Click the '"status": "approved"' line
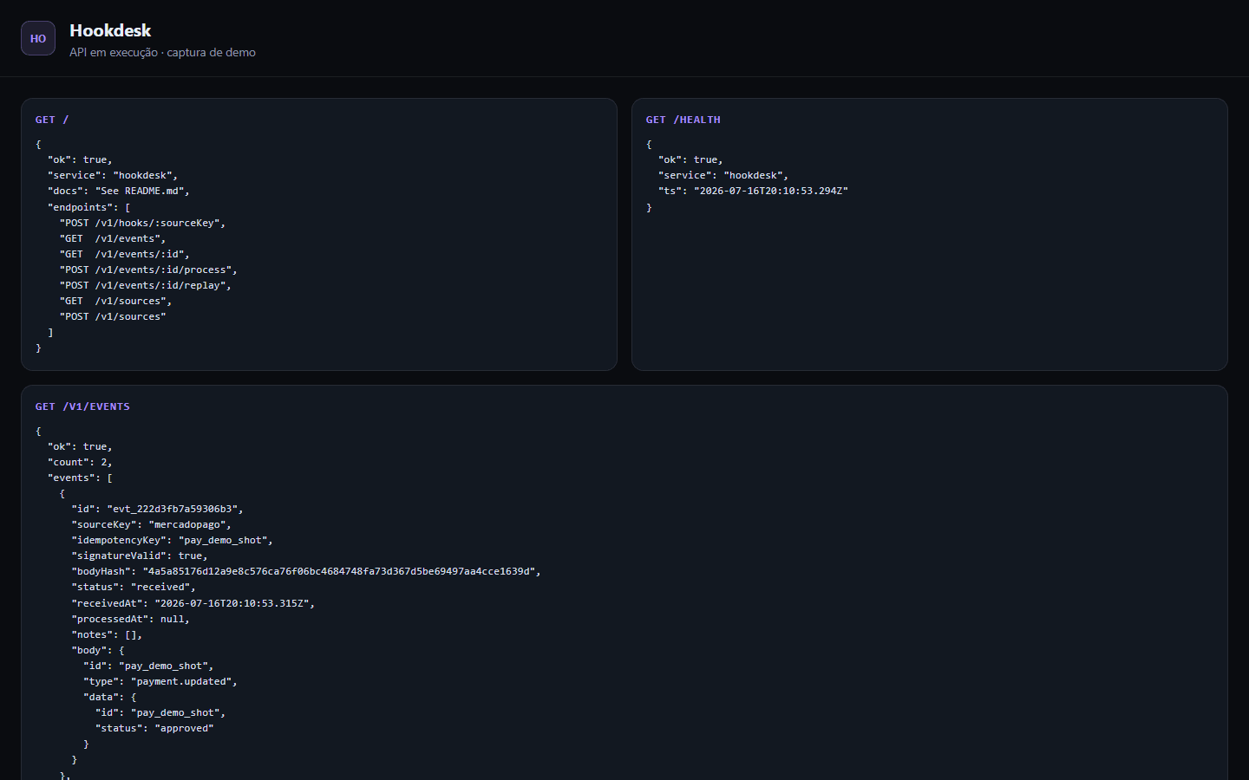This screenshot has width=1249, height=780. pyautogui.click(x=154, y=728)
